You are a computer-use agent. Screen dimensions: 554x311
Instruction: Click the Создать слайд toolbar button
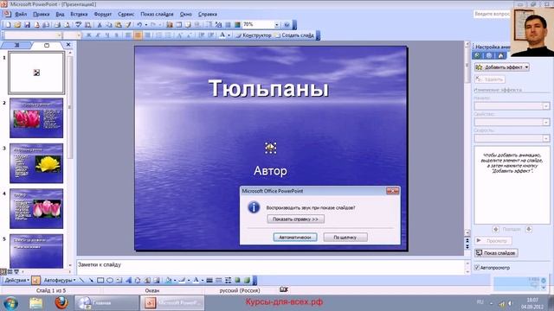[x=294, y=35]
